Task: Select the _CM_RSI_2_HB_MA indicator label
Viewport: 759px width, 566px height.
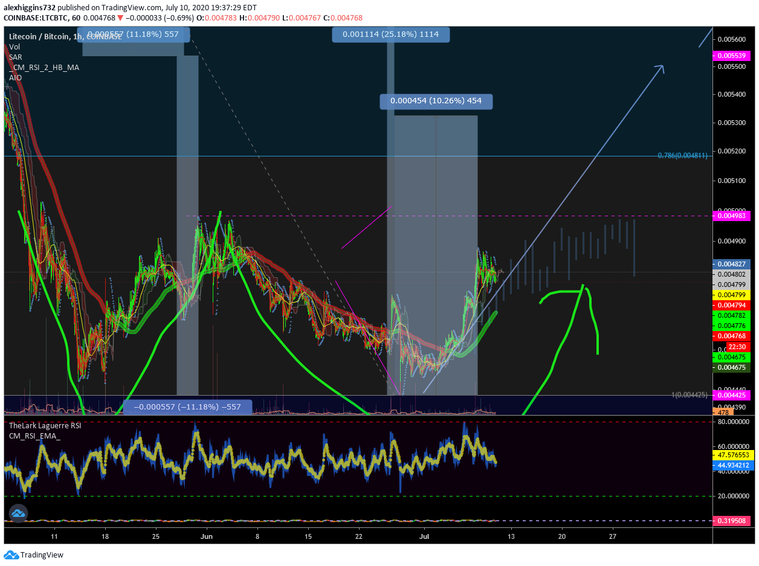Action: coord(44,67)
